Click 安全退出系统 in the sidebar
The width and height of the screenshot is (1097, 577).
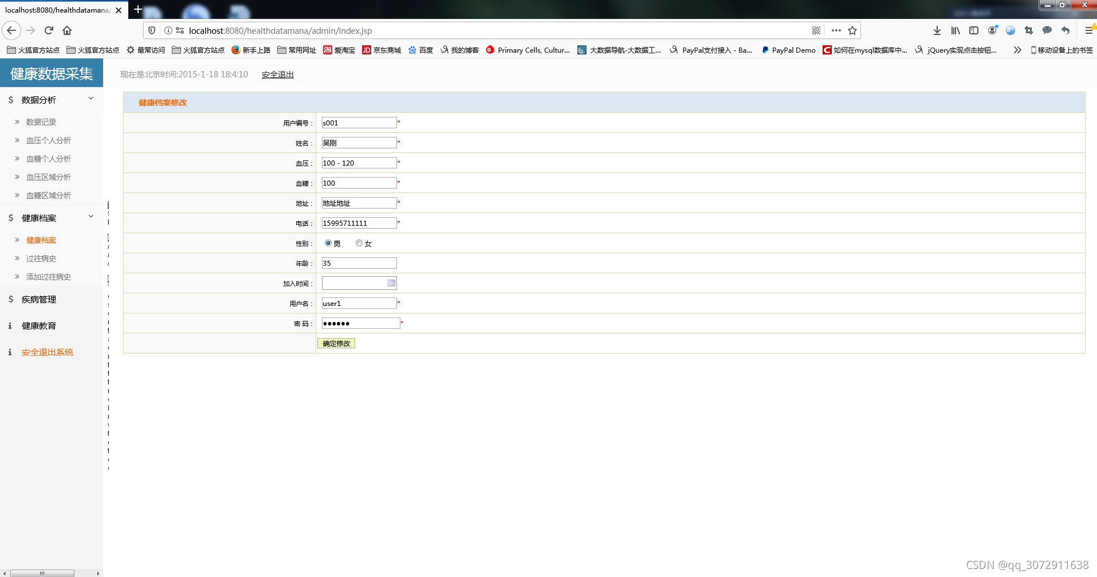tap(48, 352)
